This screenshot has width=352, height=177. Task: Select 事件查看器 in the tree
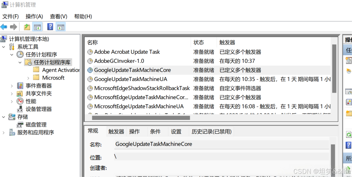coord(38,86)
